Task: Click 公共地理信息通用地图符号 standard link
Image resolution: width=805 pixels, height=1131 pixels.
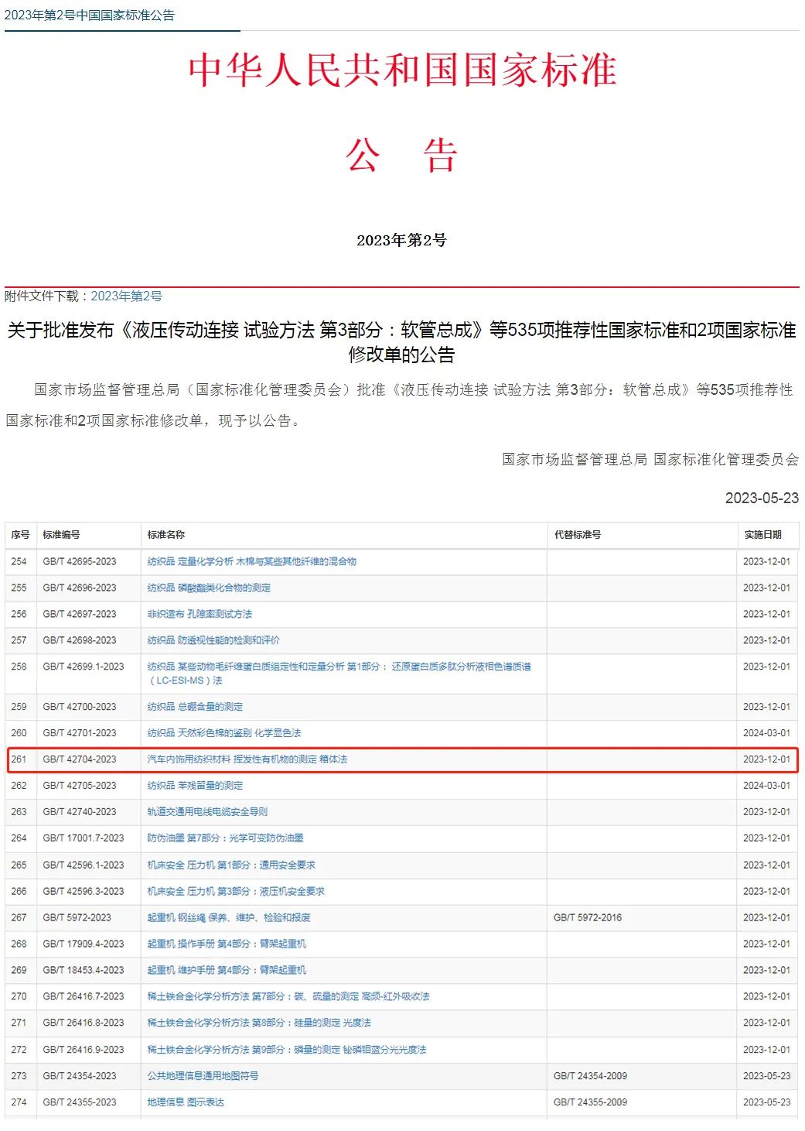Action: [x=203, y=1076]
